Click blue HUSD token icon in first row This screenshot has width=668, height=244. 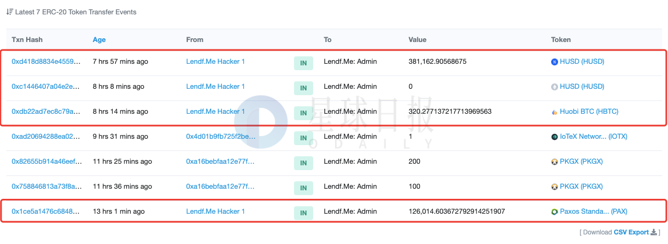(554, 62)
